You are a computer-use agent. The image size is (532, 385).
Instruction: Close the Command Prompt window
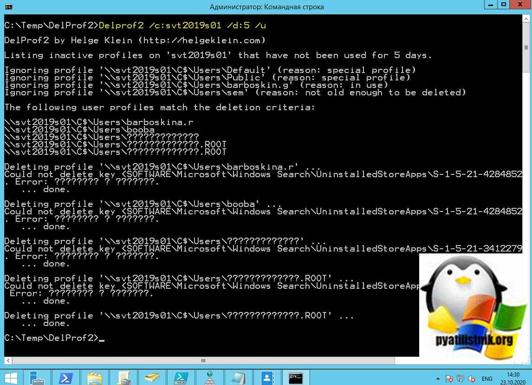click(x=520, y=5)
